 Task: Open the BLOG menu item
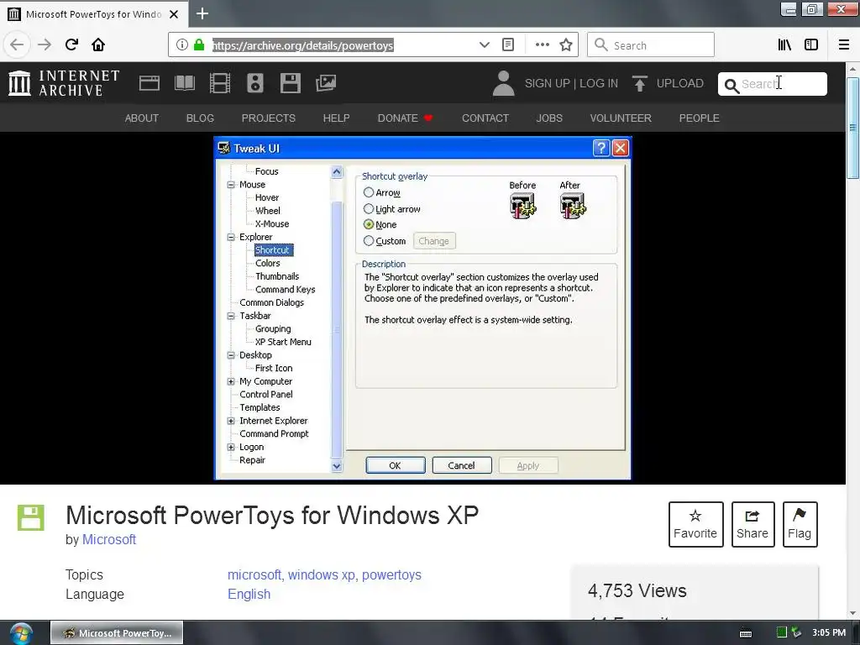(200, 118)
